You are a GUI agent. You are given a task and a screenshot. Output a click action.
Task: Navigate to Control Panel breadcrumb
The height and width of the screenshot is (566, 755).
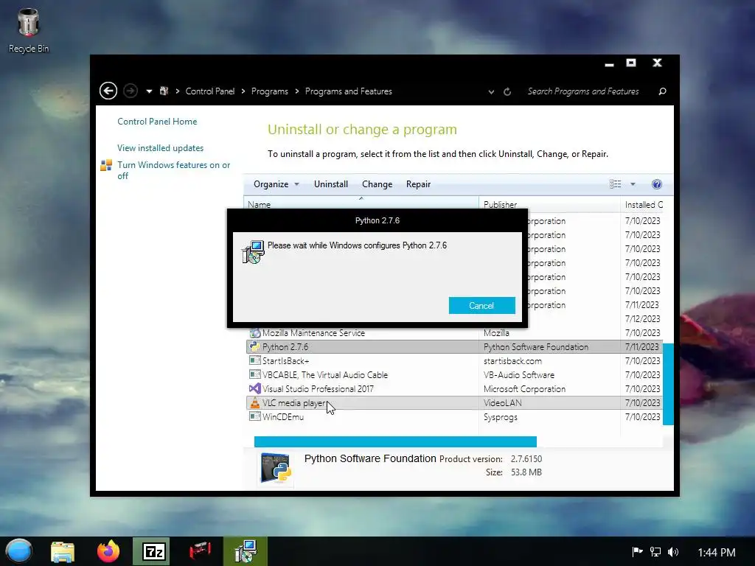coord(210,91)
